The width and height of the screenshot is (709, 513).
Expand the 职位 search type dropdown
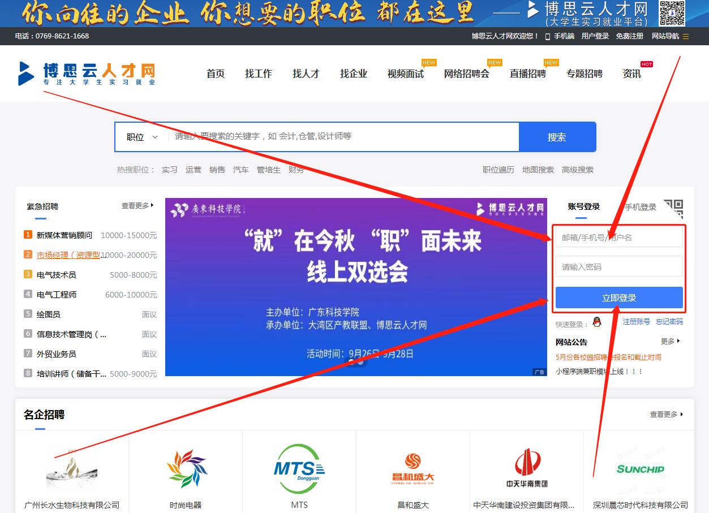coord(142,137)
